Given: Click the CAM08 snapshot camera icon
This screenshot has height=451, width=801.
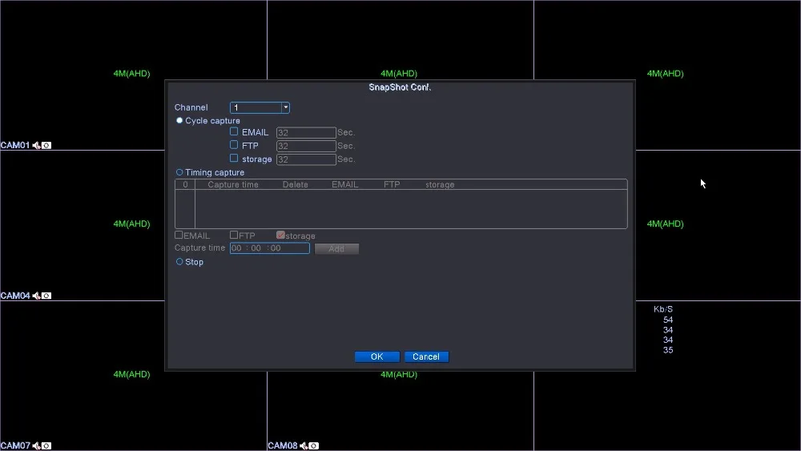Looking at the screenshot, I should tap(314, 446).
